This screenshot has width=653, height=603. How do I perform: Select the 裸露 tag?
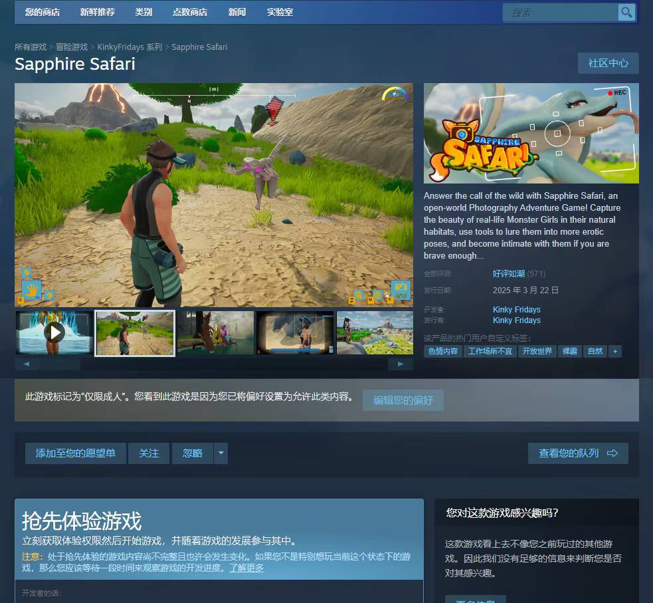pos(569,351)
